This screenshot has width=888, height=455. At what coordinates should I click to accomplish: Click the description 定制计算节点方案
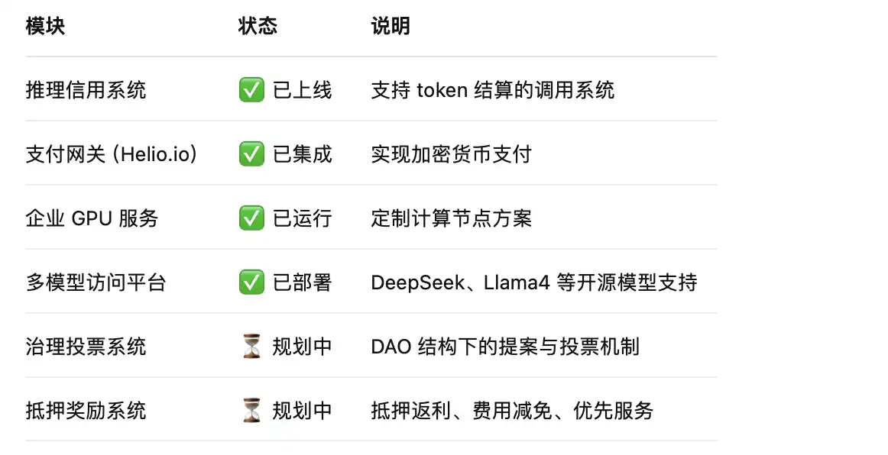point(451,219)
